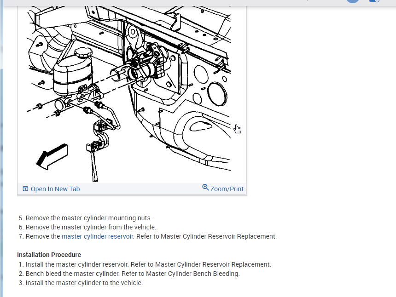
Task: Click the Open In New Tab icon
Action: tap(25, 189)
